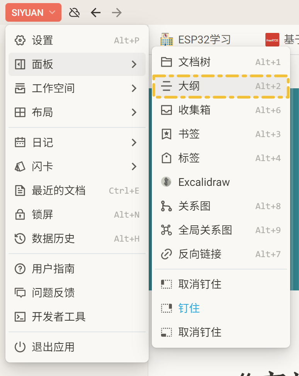Open the Excalidraw panel entry
Image resolution: width=299 pixels, height=376 pixels.
tap(221, 182)
